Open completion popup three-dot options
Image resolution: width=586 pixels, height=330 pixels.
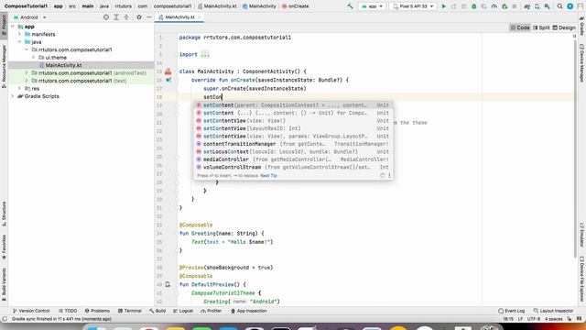(389, 175)
